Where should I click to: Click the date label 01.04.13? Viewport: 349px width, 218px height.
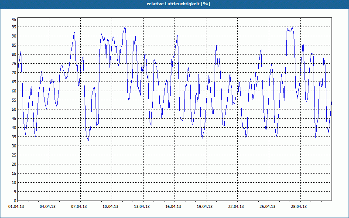pyautogui.click(x=16, y=207)
